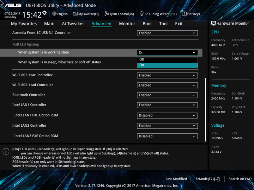The image size is (254, 190).
Task: Open Wi-Fi 802.11ad Controller dropdown
Action: (x=167, y=85)
